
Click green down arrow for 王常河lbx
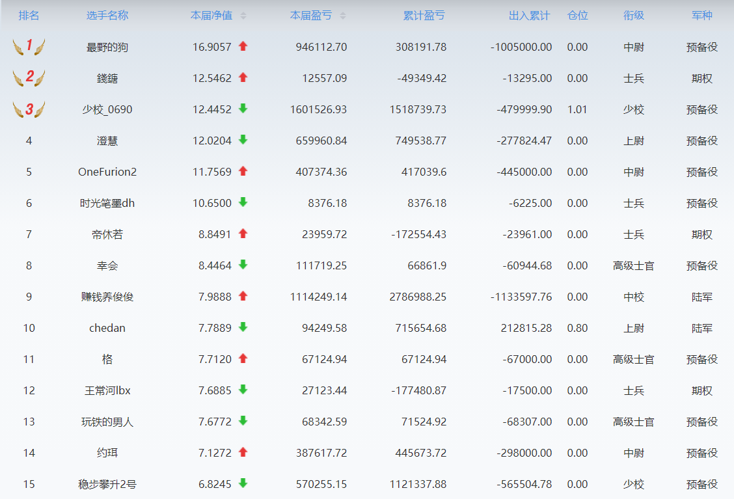243,390
